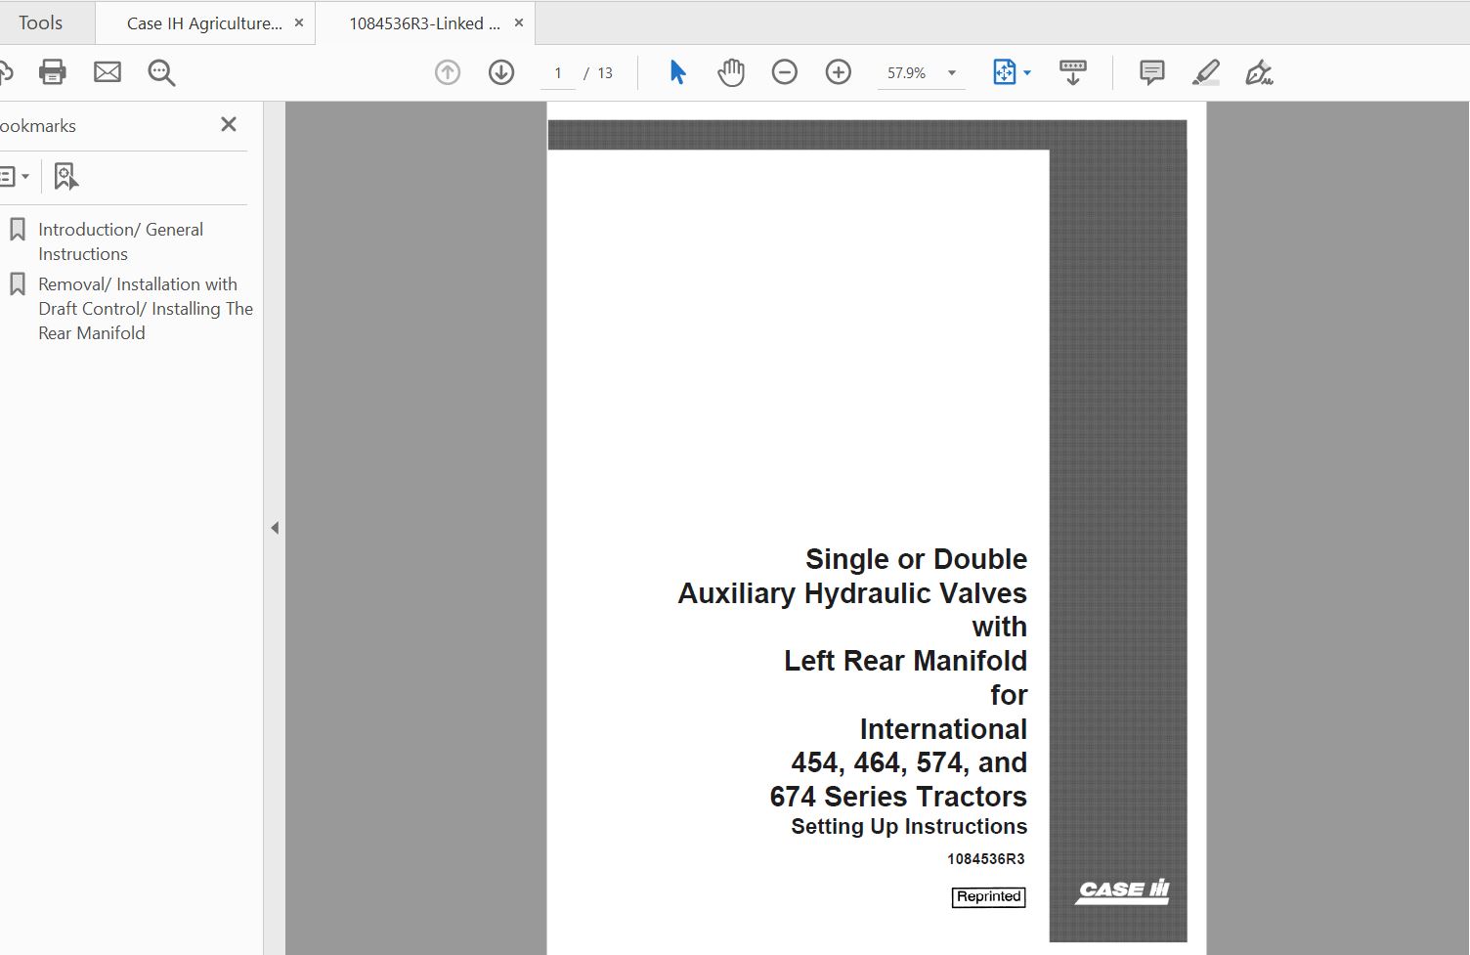Screen dimensions: 1470x955
Task: Click the email envelope icon
Action: pyautogui.click(x=108, y=72)
